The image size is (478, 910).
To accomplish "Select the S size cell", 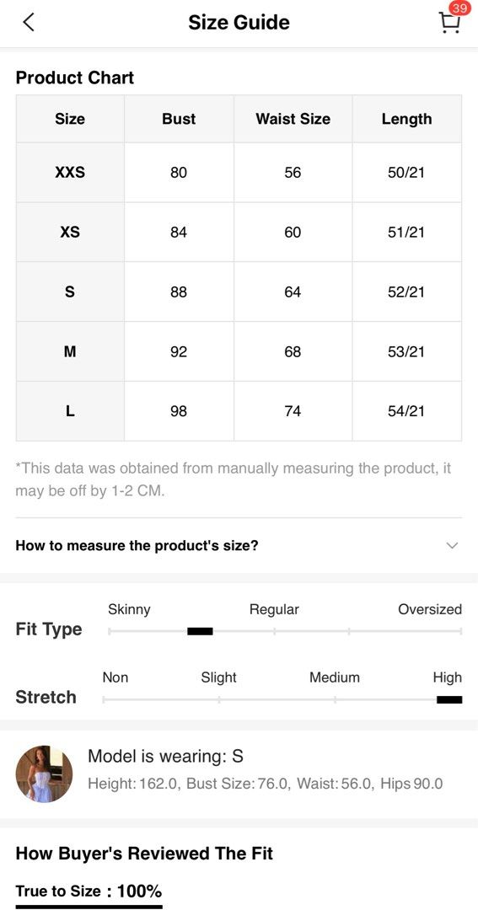I will [x=70, y=292].
